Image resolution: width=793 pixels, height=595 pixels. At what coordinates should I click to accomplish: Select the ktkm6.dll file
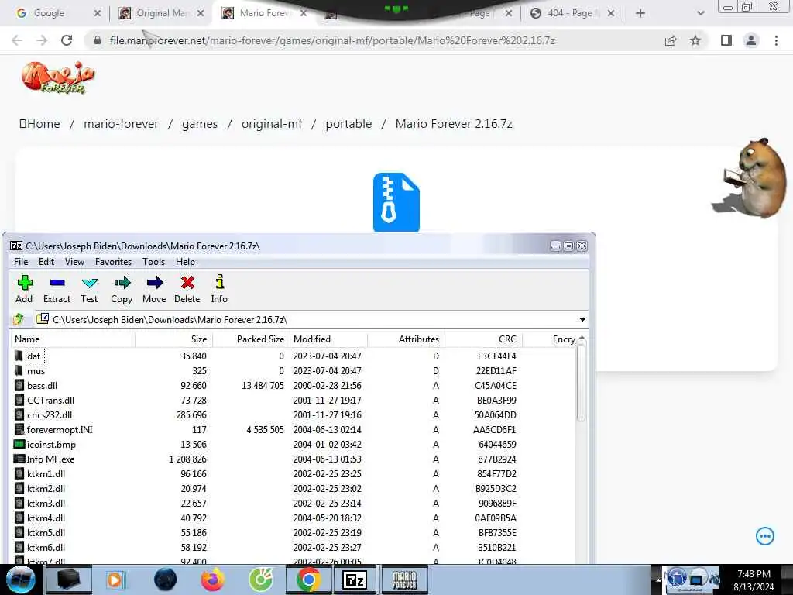click(x=292, y=547)
